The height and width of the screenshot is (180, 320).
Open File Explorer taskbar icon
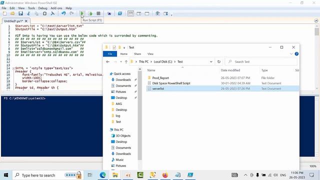pos(115,175)
